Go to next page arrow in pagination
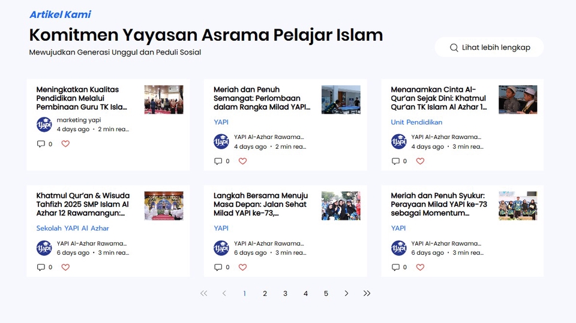The image size is (576, 323). coord(346,294)
